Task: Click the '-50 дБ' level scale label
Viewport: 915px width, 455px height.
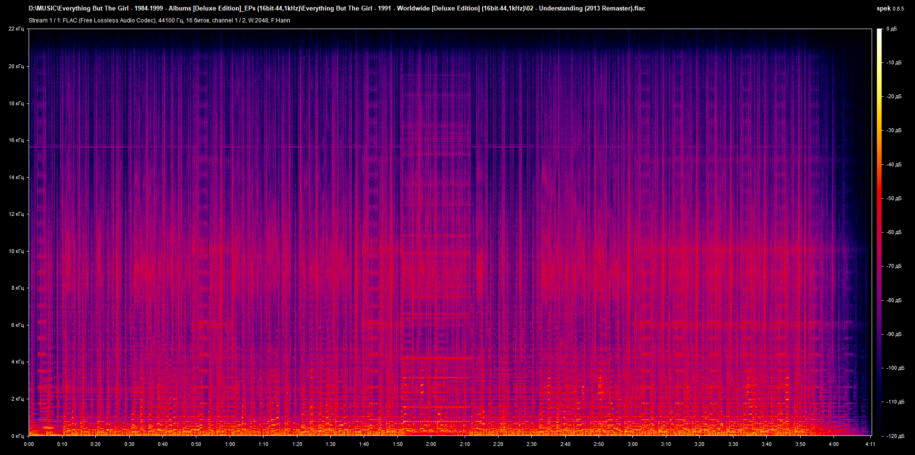Action: pos(894,199)
